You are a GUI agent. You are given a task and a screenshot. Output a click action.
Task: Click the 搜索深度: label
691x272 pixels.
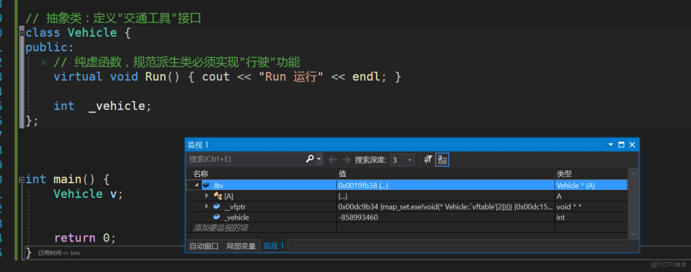pos(371,159)
